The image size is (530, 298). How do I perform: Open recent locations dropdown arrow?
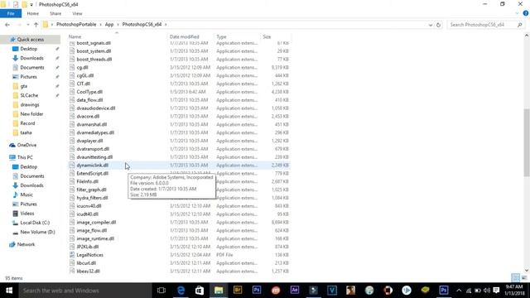(27, 25)
